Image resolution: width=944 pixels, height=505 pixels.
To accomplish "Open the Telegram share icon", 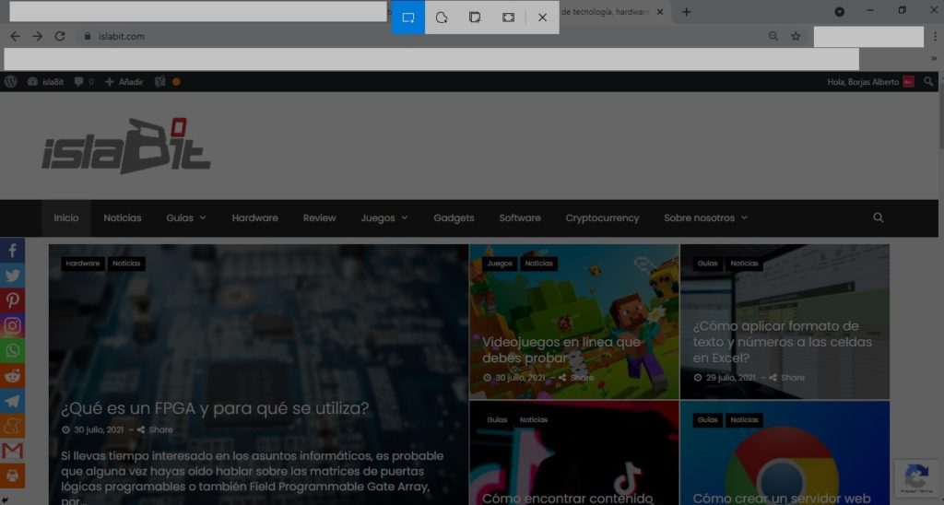I will [12, 401].
